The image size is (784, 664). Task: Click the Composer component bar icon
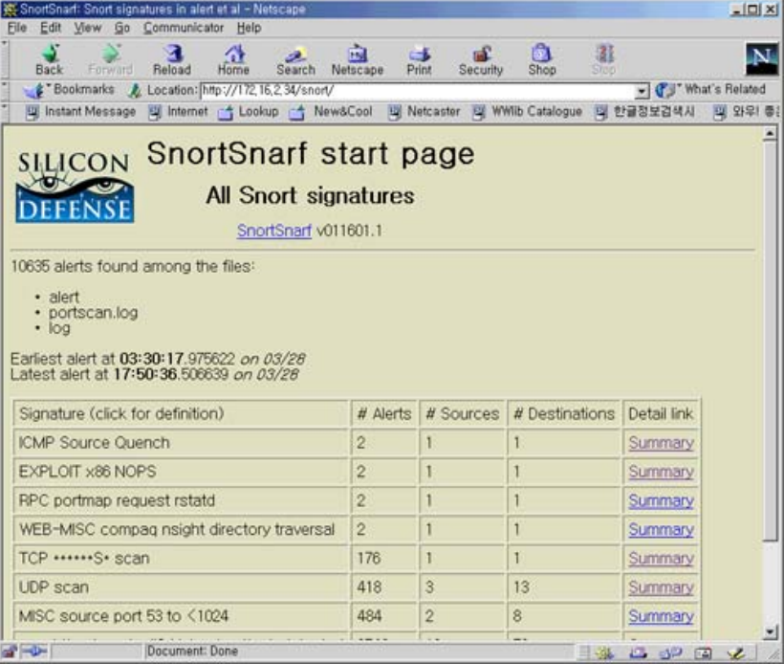point(736,653)
